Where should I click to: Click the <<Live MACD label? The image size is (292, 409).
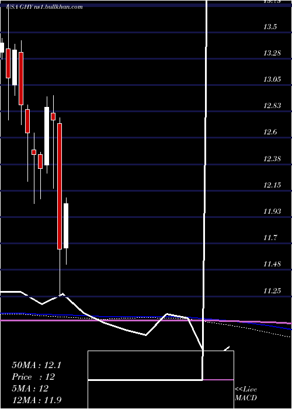pyautogui.click(x=246, y=394)
